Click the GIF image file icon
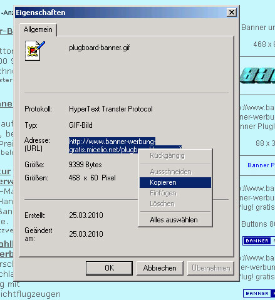Image resolution: width=275 pixels, height=300 pixels. (35, 51)
